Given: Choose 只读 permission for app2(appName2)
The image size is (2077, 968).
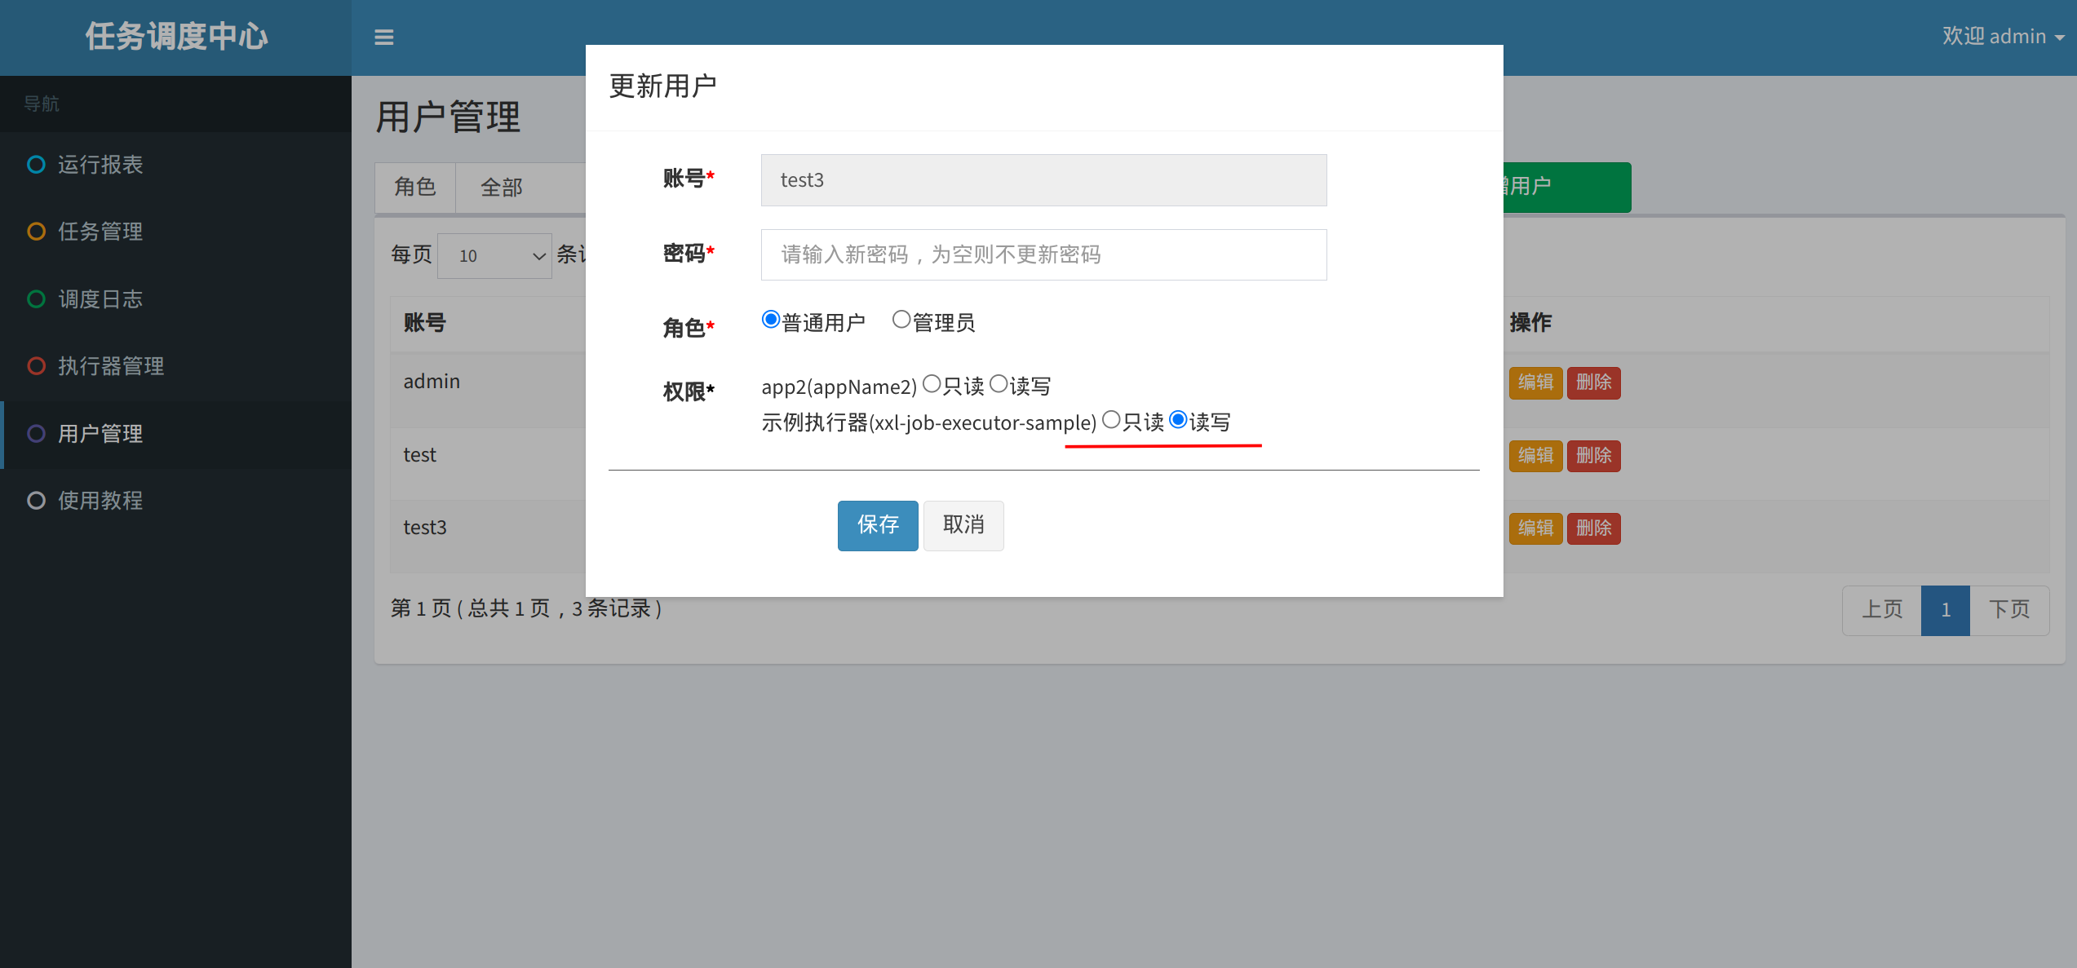Looking at the screenshot, I should click(x=932, y=384).
